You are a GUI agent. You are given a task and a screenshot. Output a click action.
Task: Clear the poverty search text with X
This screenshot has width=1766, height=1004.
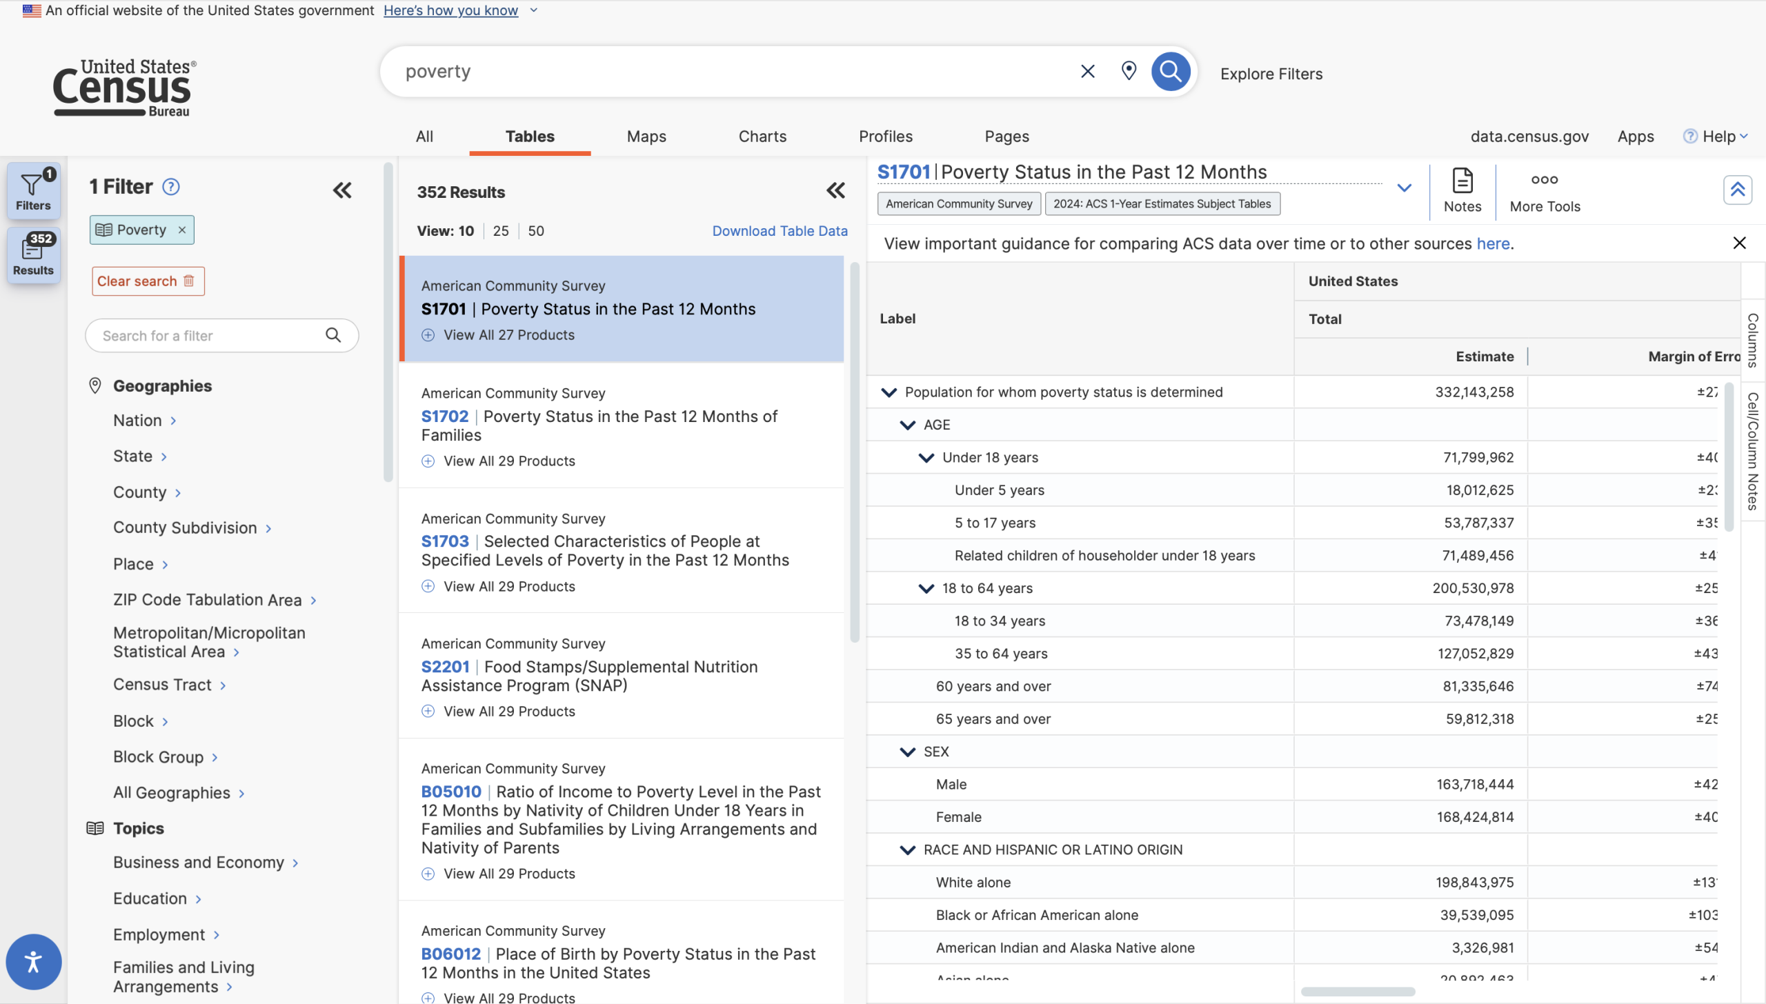point(1087,71)
